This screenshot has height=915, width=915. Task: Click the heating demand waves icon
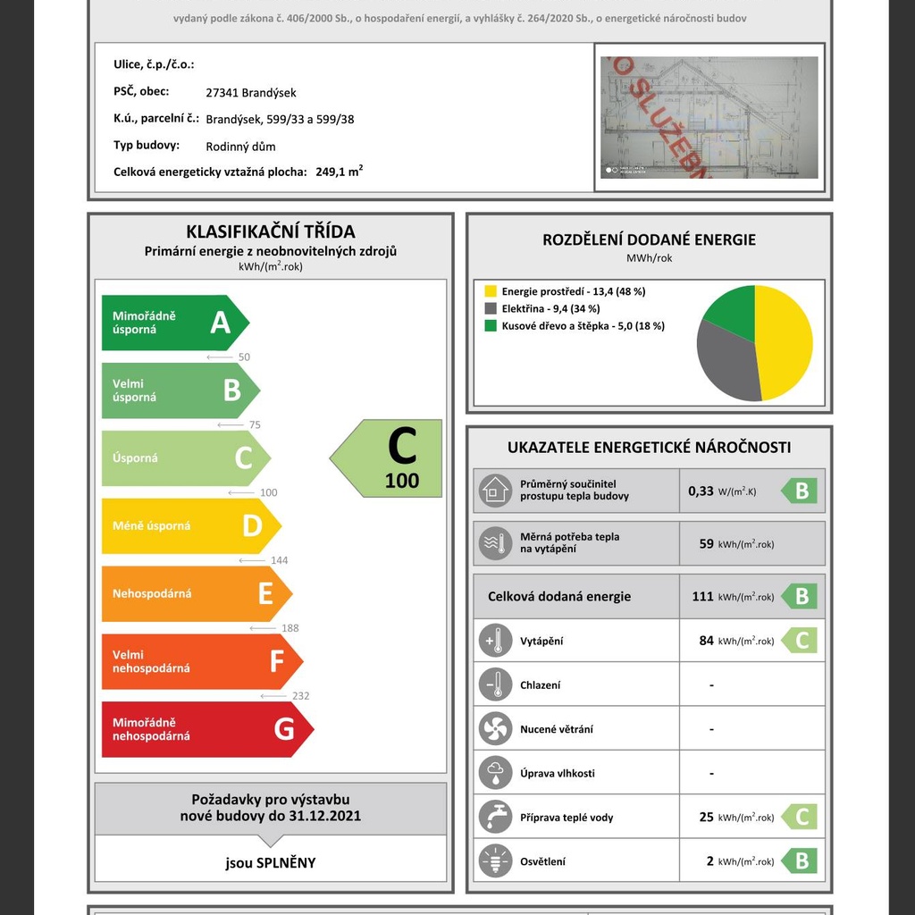[x=494, y=543]
